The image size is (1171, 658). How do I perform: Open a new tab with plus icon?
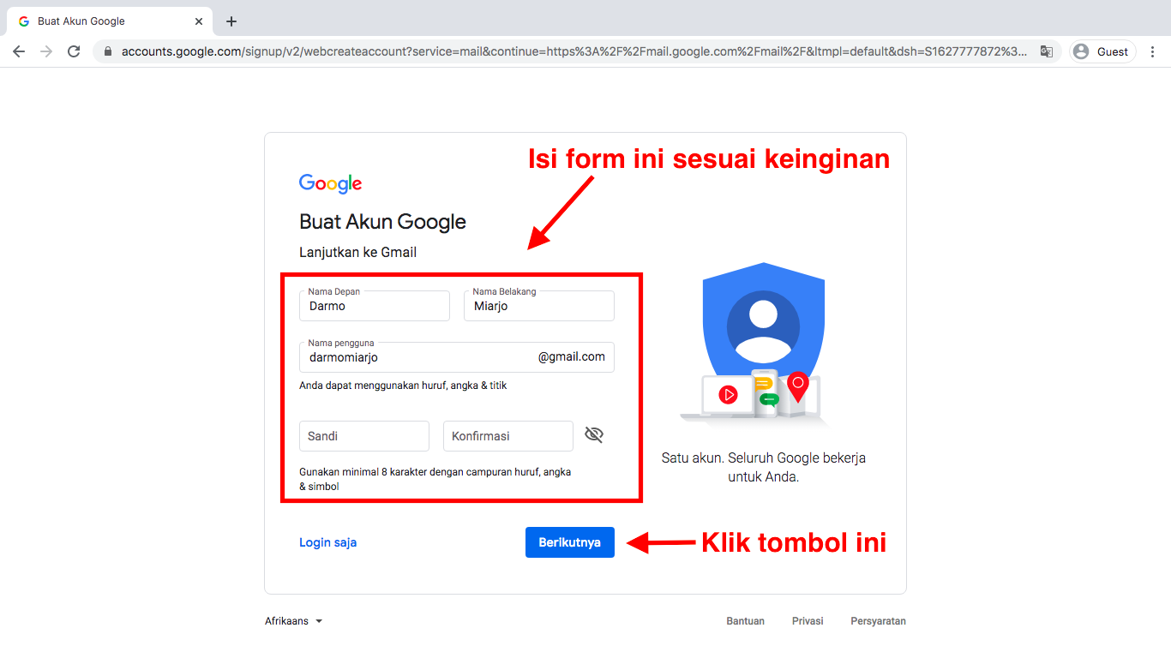pyautogui.click(x=231, y=21)
